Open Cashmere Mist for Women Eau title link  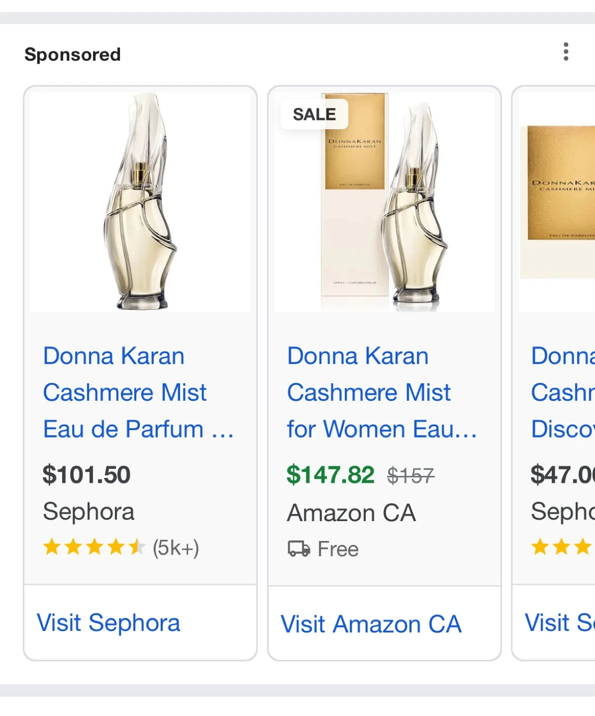tap(369, 392)
